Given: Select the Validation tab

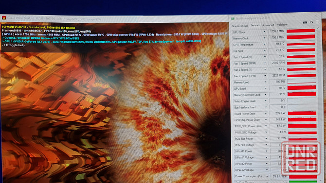Looking at the screenshot, I should [x=283, y=24].
